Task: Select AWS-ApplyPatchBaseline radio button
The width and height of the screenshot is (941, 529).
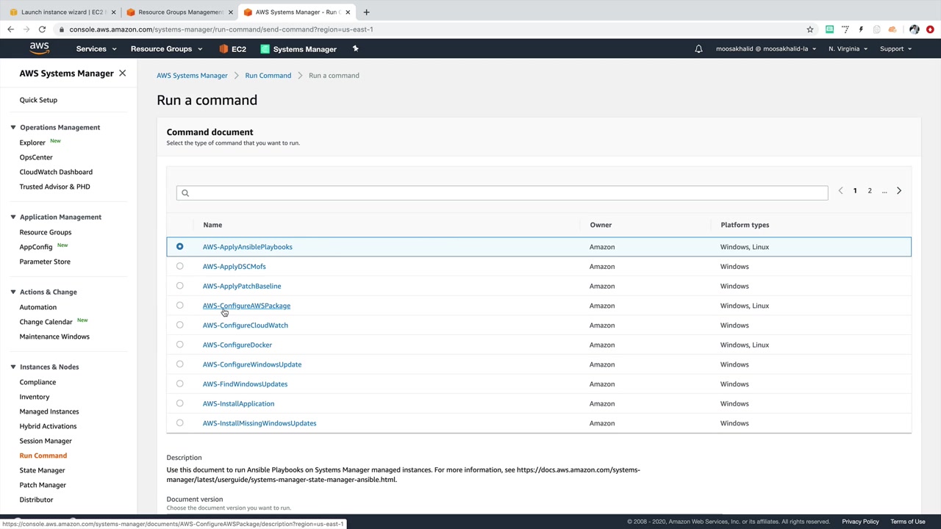Action: tap(180, 286)
